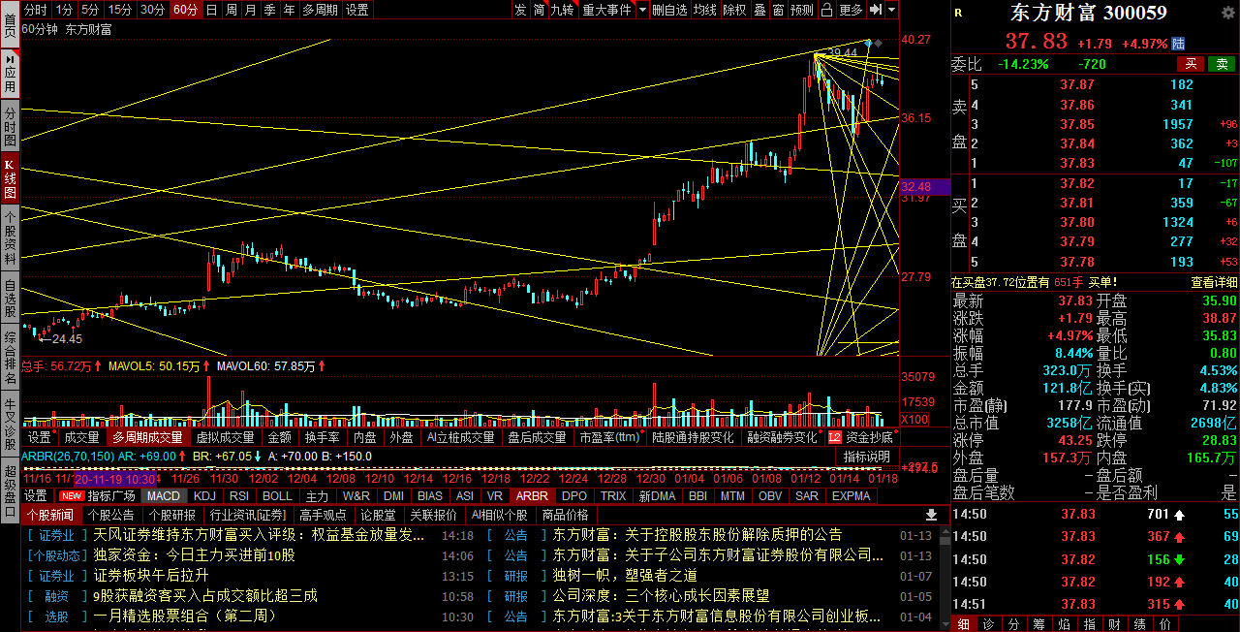Click the 简 toolbar button
1240x632 pixels.
pyautogui.click(x=539, y=10)
